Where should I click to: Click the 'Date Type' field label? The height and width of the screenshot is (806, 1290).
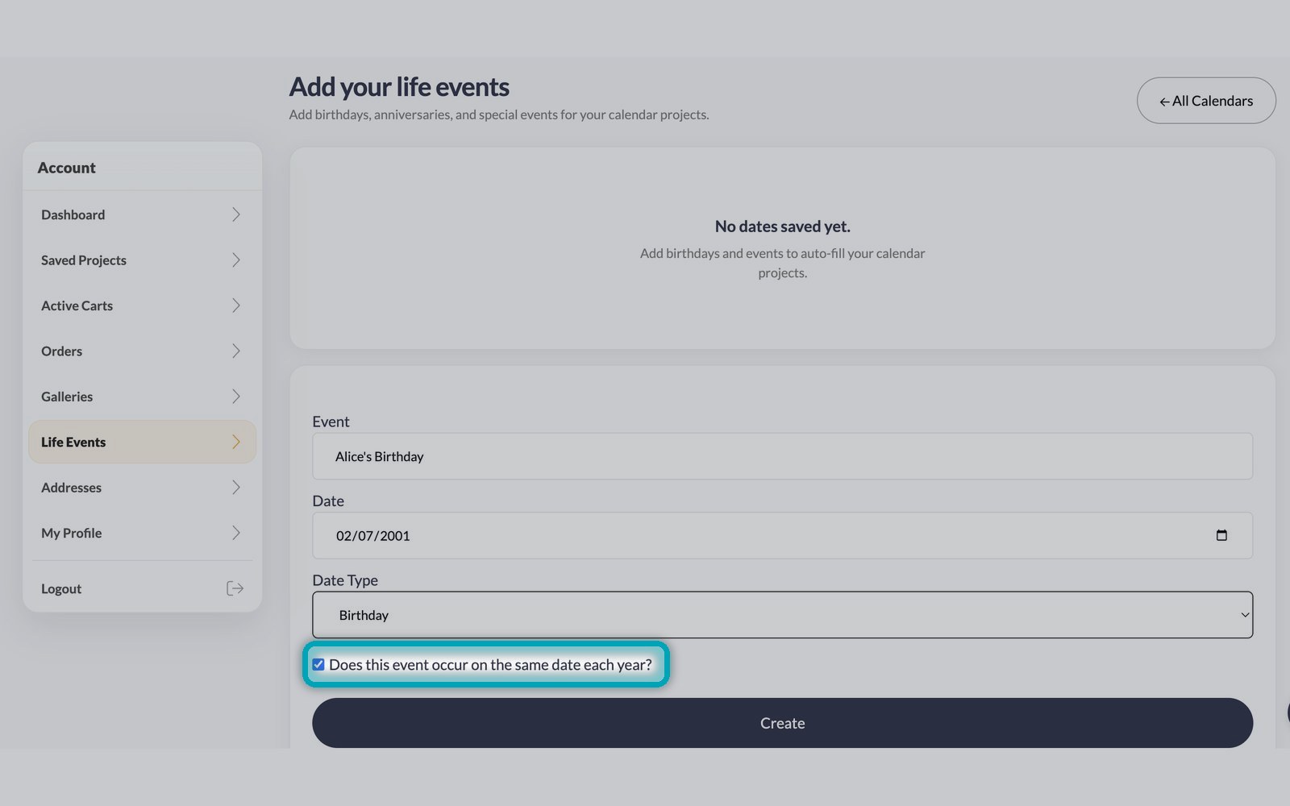[345, 580]
